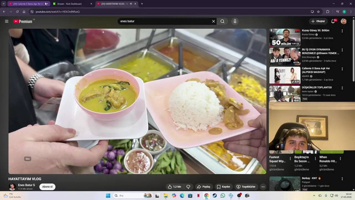Open the browser extensions puzzle icon
This screenshot has width=355, height=200.
[328, 12]
